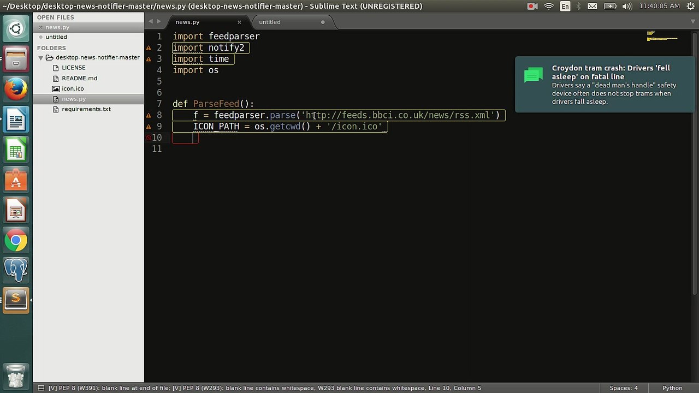Launch Google Chrome from the dock
699x393 pixels.
pos(16,240)
